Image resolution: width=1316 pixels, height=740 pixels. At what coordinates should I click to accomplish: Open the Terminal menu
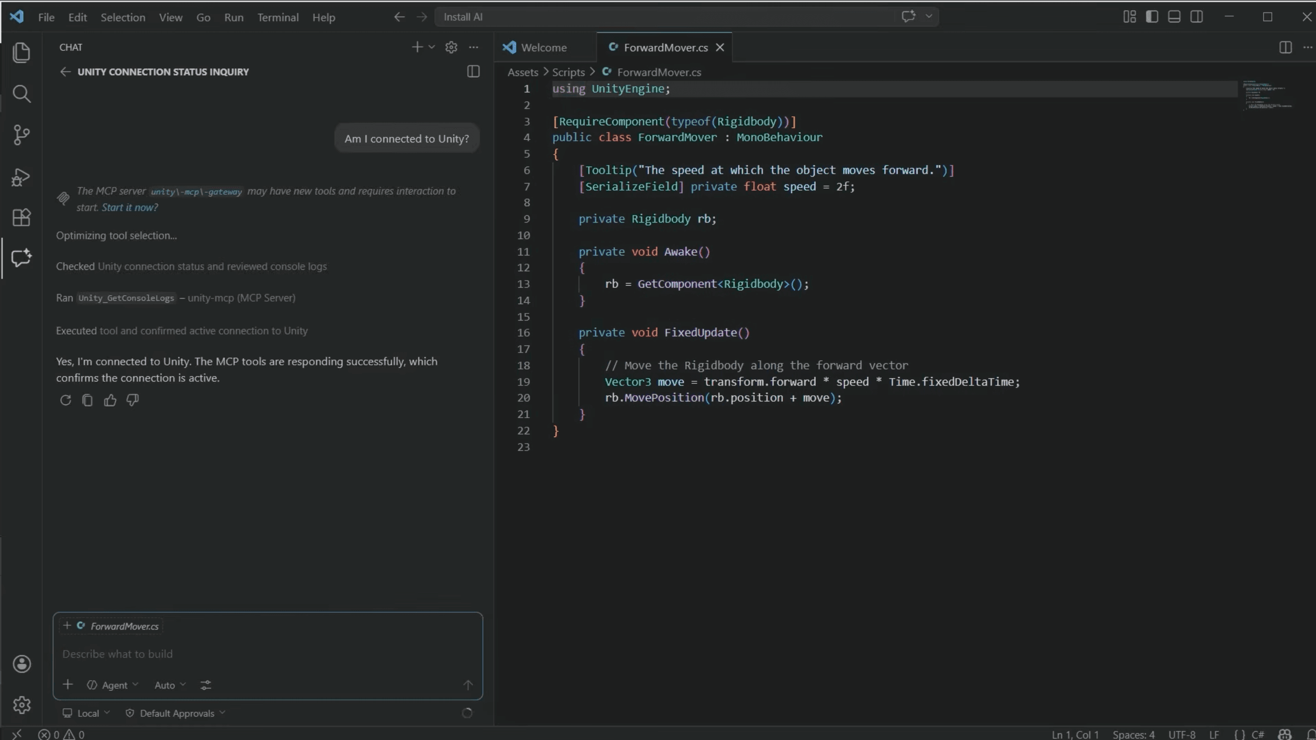(x=278, y=17)
